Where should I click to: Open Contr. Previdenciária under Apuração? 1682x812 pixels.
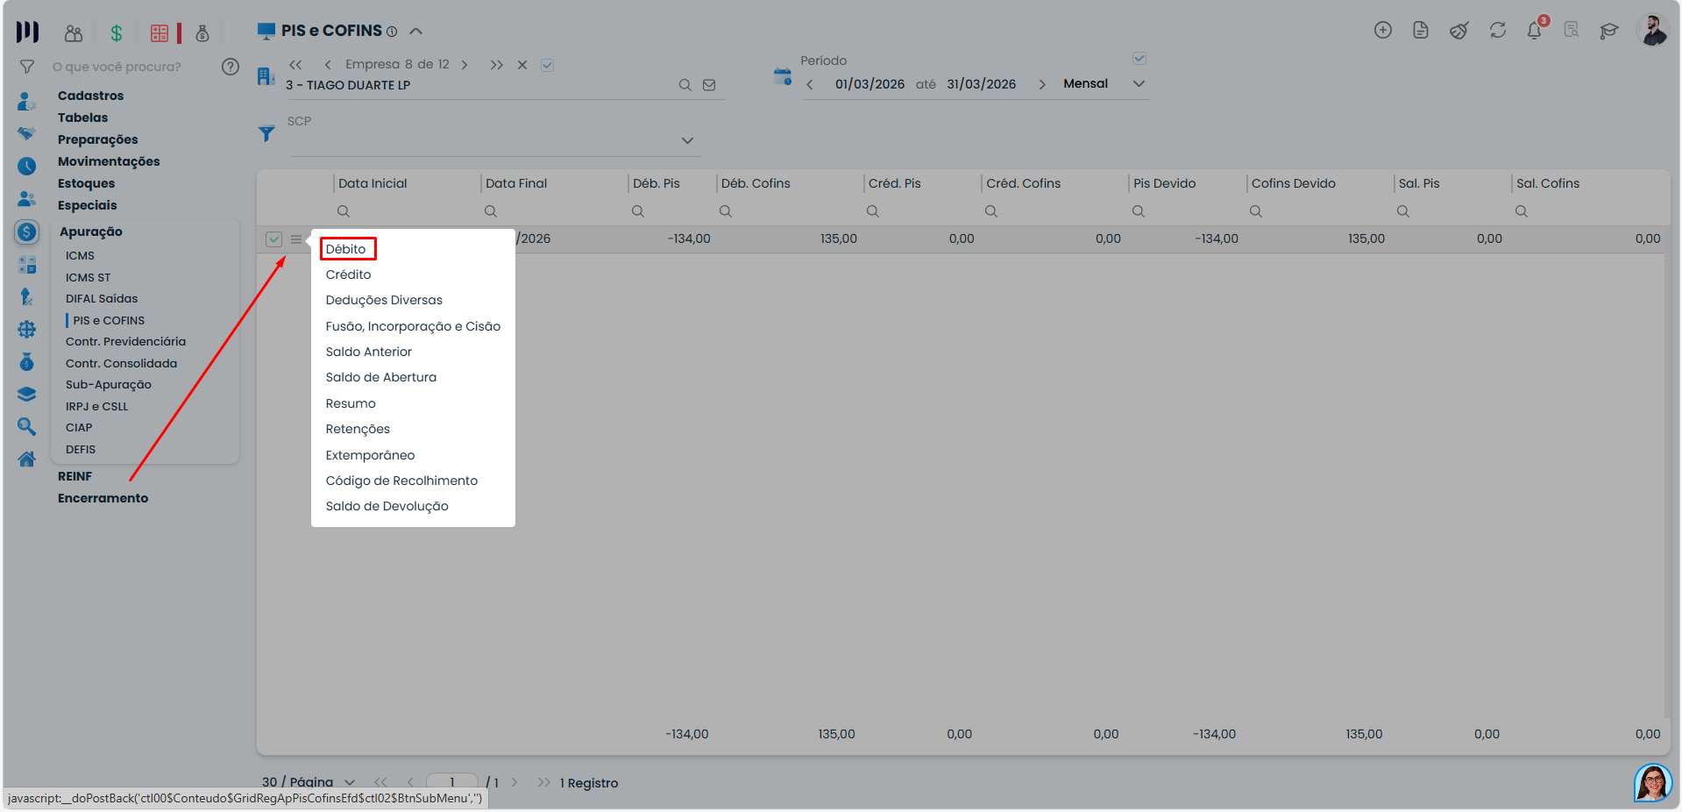click(125, 341)
